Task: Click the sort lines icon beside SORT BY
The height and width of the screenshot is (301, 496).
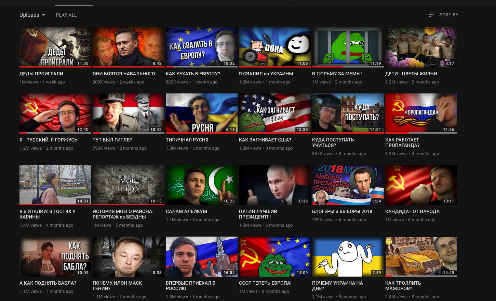Action: (x=432, y=15)
